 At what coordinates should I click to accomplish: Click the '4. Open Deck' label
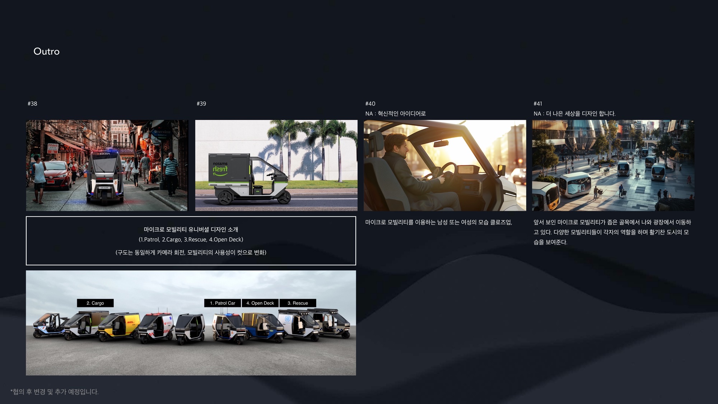point(260,303)
